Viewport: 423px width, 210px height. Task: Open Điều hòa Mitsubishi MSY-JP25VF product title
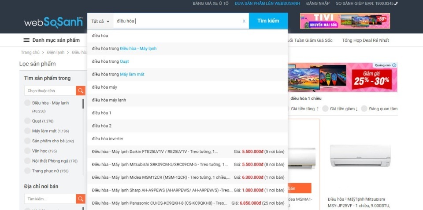tap(359, 203)
